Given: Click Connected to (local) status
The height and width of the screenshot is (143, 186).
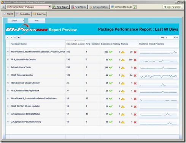Looking at the screenshot, I should [121, 7].
